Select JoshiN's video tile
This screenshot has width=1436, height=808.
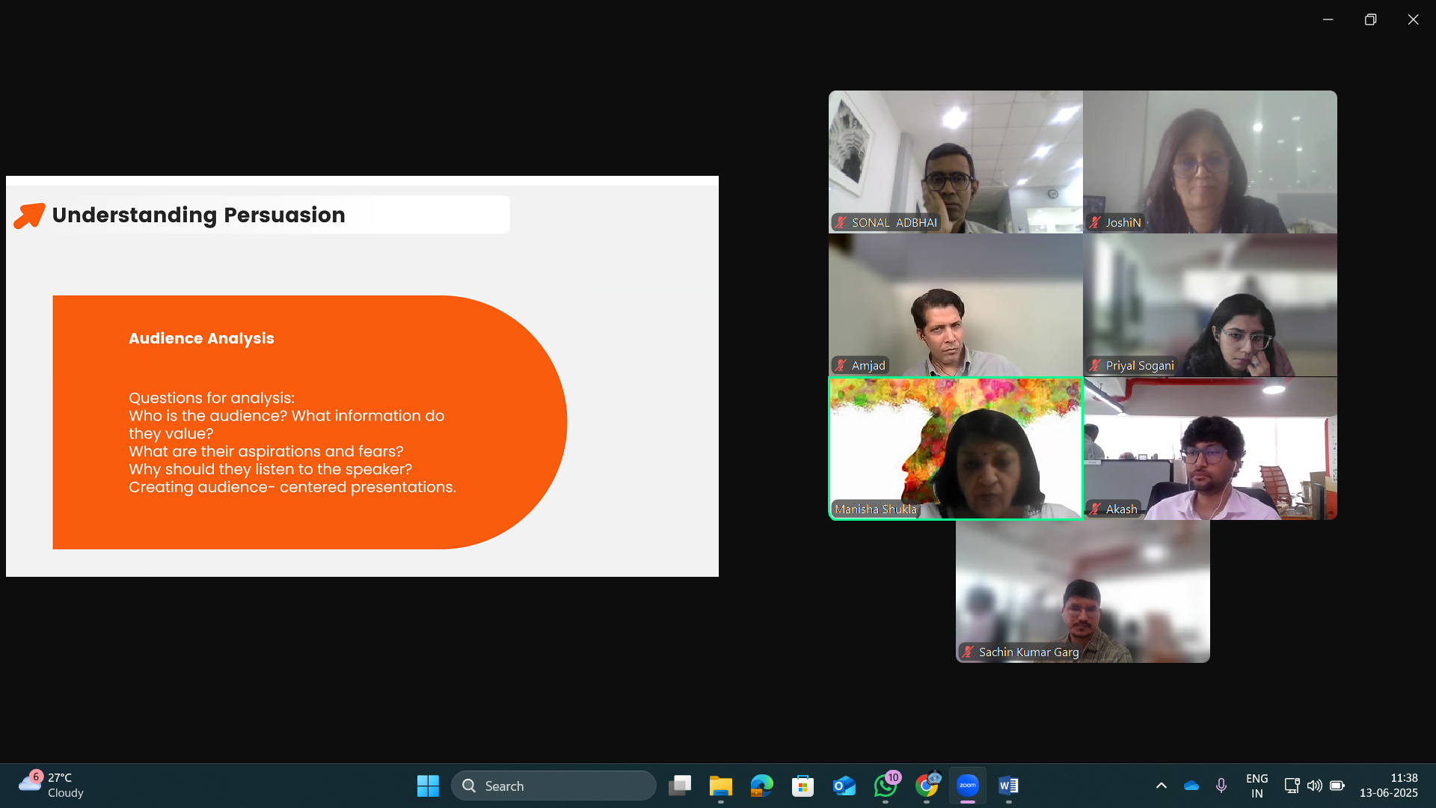(x=1209, y=162)
